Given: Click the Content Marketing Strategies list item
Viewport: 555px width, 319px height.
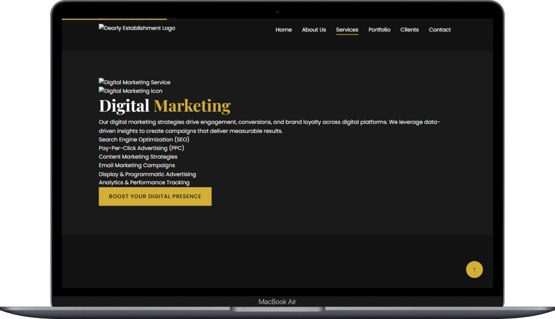Looking at the screenshot, I should tap(138, 157).
